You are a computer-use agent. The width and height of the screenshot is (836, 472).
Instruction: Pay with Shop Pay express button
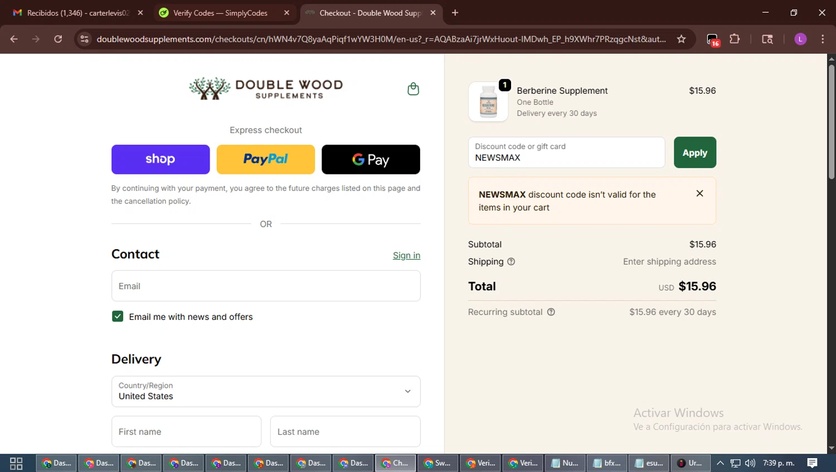tap(161, 159)
